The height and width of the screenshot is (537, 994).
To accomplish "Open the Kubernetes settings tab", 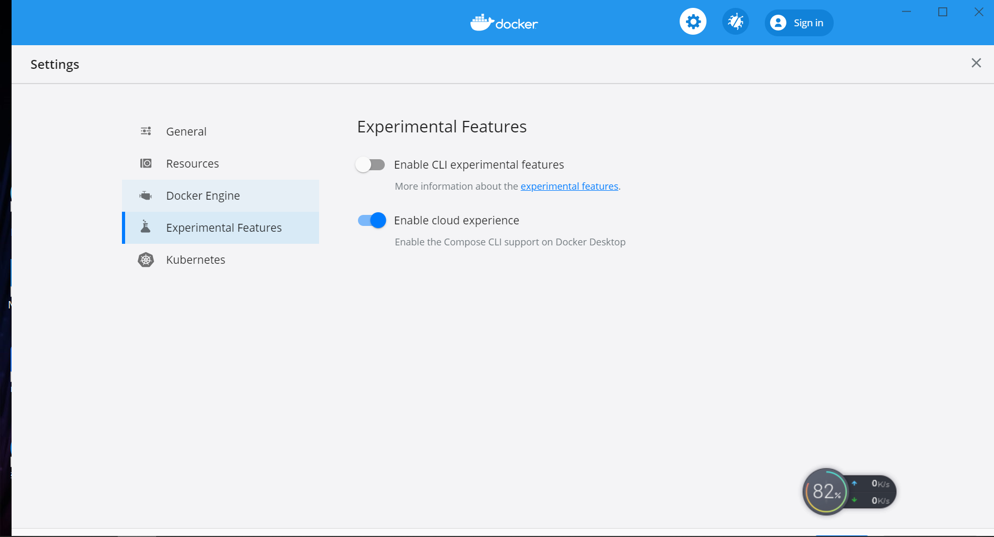I will click(x=220, y=260).
